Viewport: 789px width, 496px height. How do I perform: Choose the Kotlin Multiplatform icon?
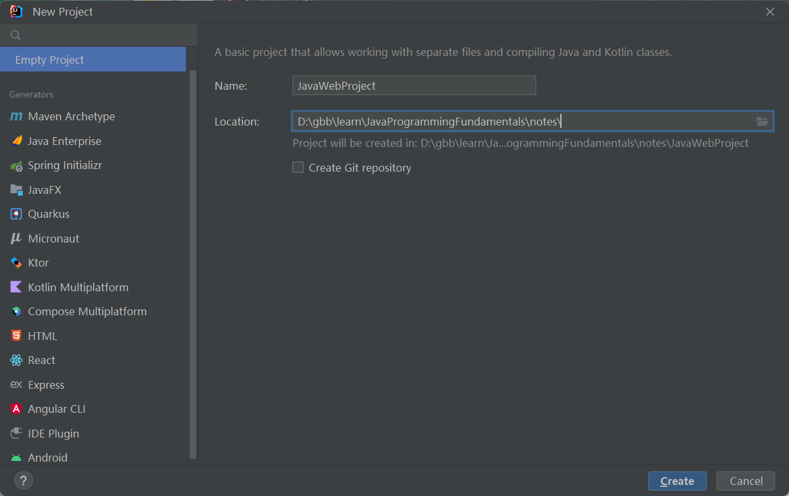(x=16, y=287)
